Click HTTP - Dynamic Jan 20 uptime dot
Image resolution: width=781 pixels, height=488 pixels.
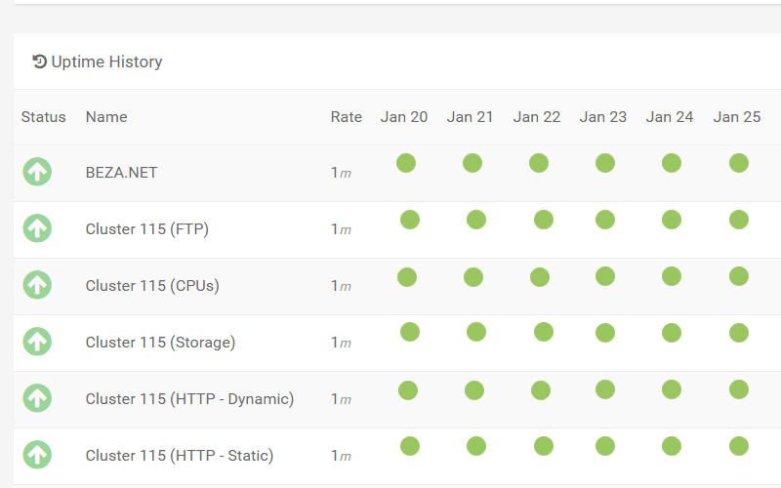click(x=408, y=390)
